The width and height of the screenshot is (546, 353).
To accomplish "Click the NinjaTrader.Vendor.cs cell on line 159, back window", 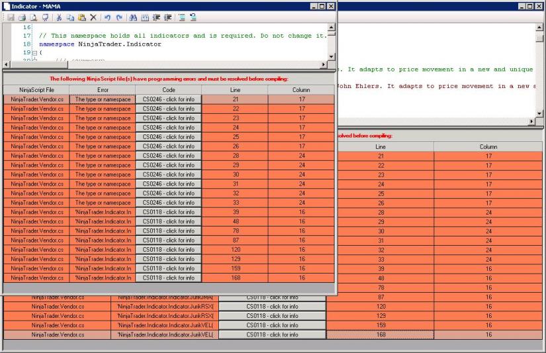I will tap(58, 325).
